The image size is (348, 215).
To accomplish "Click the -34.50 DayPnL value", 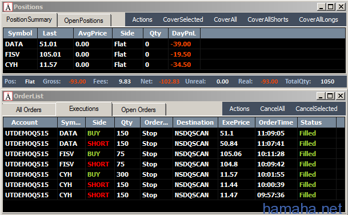I will [x=181, y=65].
